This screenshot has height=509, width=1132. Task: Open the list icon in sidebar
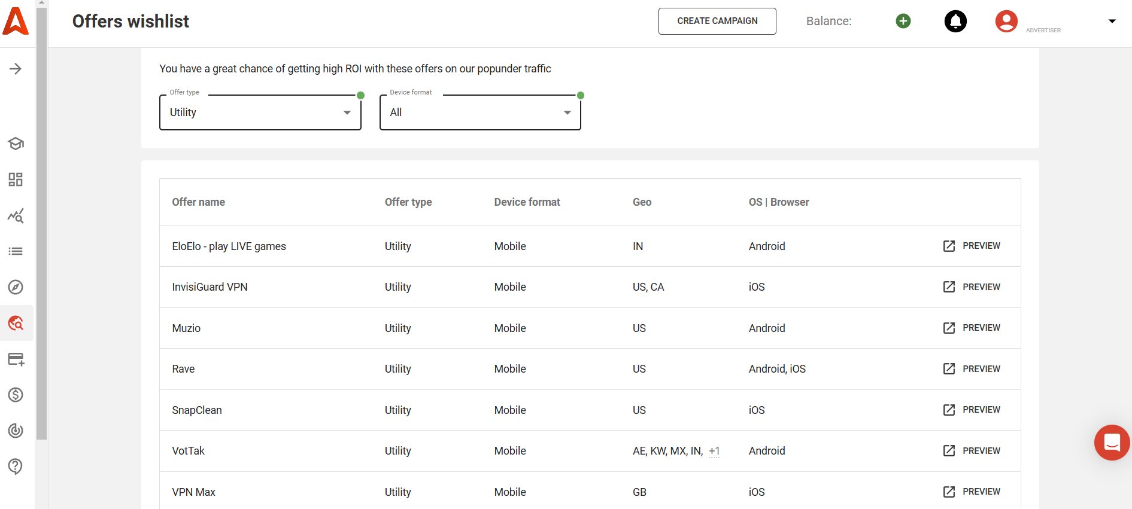tap(16, 251)
